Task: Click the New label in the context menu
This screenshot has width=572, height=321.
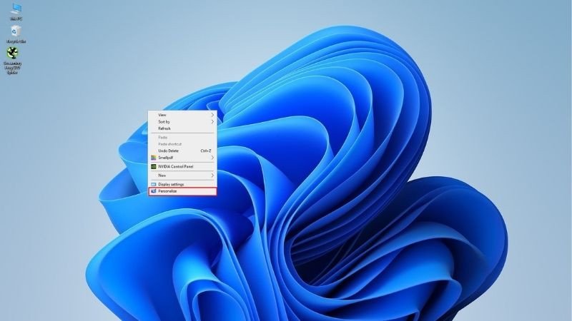Action: (162, 175)
